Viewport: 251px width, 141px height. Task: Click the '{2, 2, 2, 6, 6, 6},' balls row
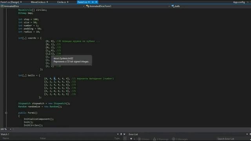[x=57, y=82]
